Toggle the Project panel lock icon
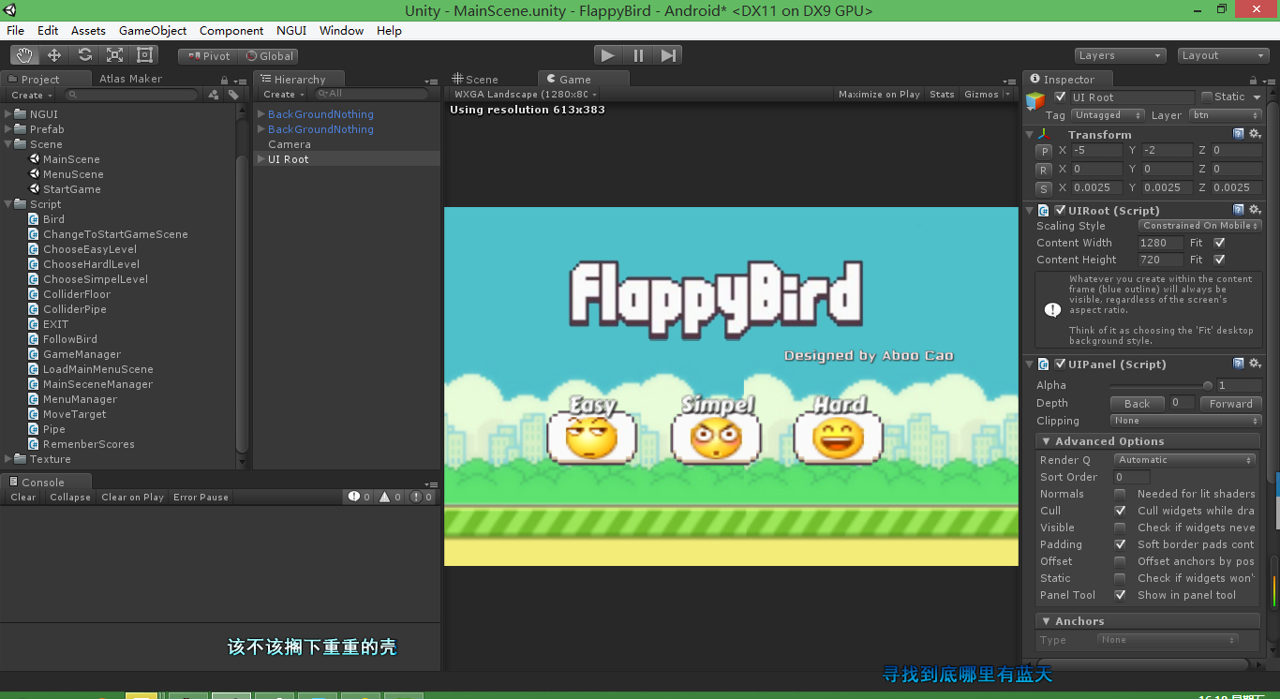 pyautogui.click(x=224, y=81)
